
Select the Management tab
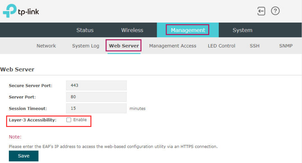(x=188, y=30)
